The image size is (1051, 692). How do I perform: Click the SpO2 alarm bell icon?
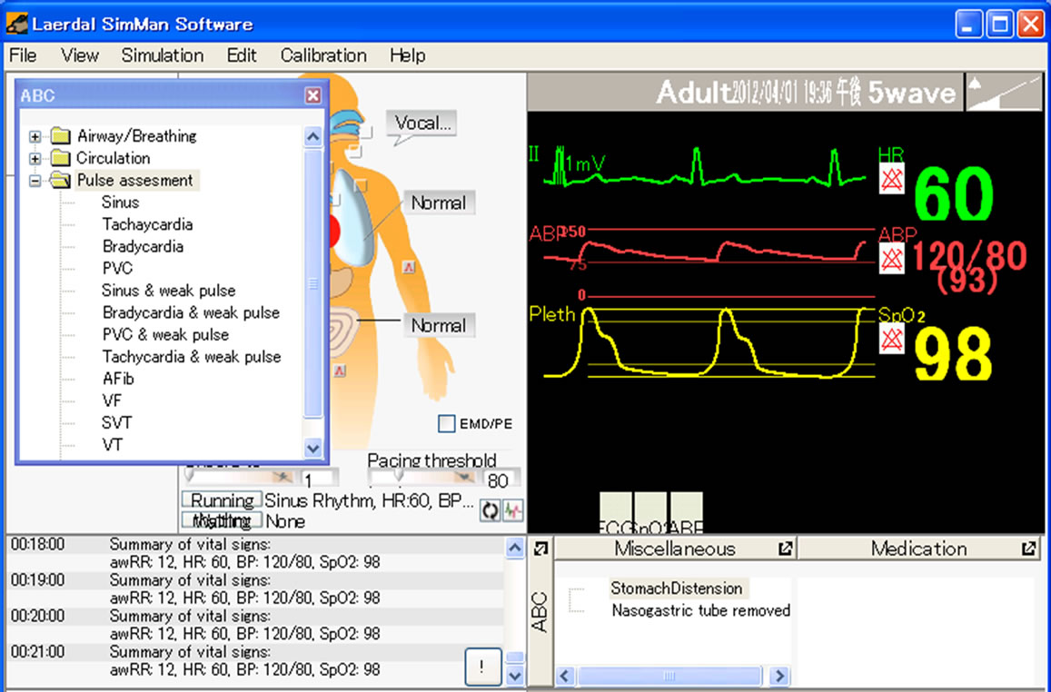coord(891,339)
